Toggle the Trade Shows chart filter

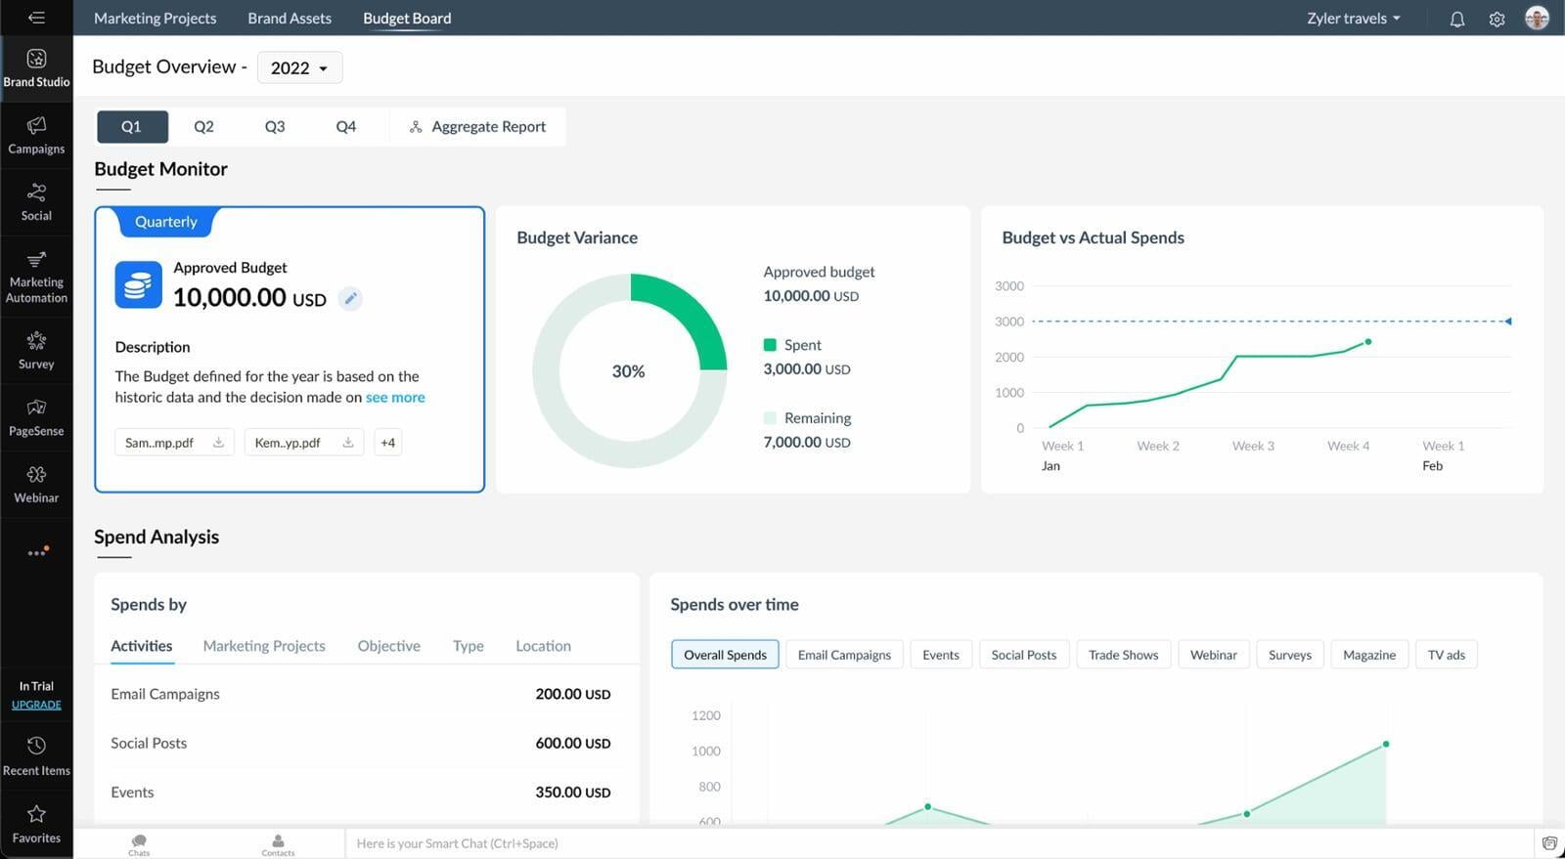(1123, 655)
